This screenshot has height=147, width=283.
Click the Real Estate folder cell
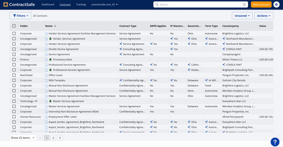(x=26, y=75)
